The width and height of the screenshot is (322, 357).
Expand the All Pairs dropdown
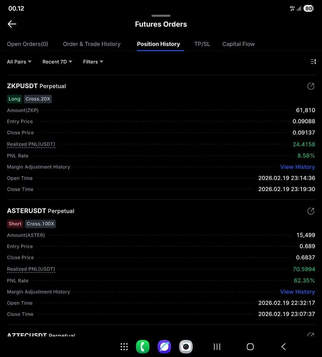pyautogui.click(x=19, y=62)
